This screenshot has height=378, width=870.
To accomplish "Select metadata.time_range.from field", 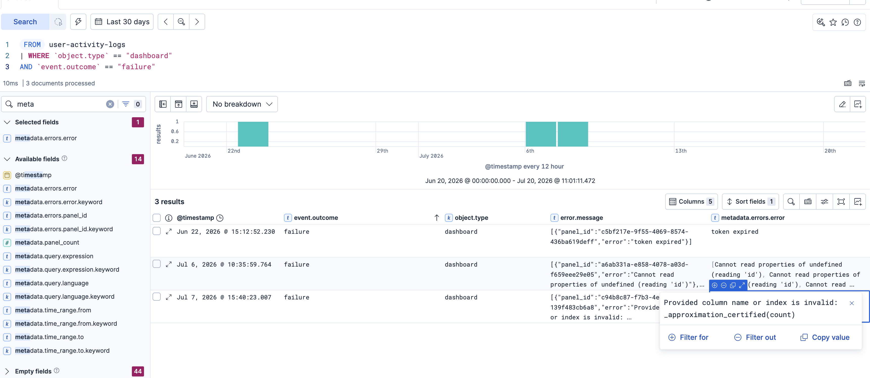I will [53, 310].
